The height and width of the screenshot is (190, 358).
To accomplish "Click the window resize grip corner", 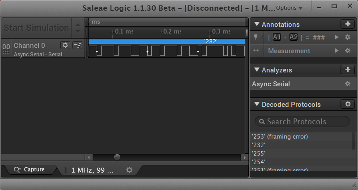I will 353,185.
